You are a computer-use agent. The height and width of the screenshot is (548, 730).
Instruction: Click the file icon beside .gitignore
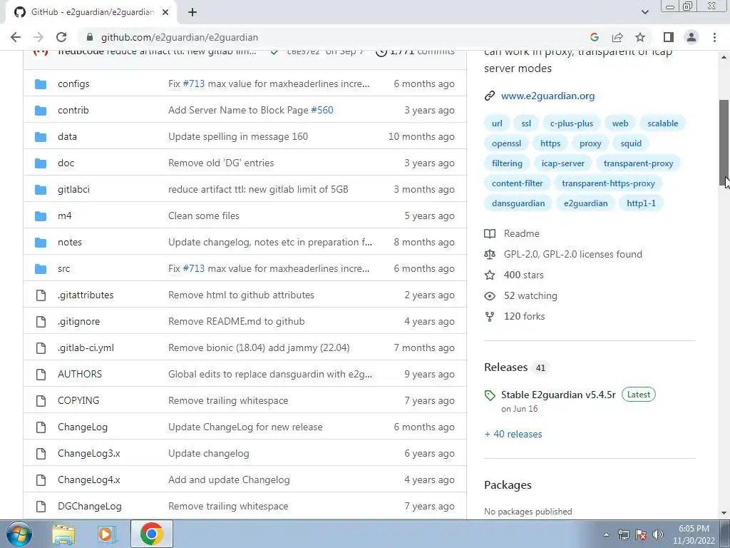pos(41,322)
